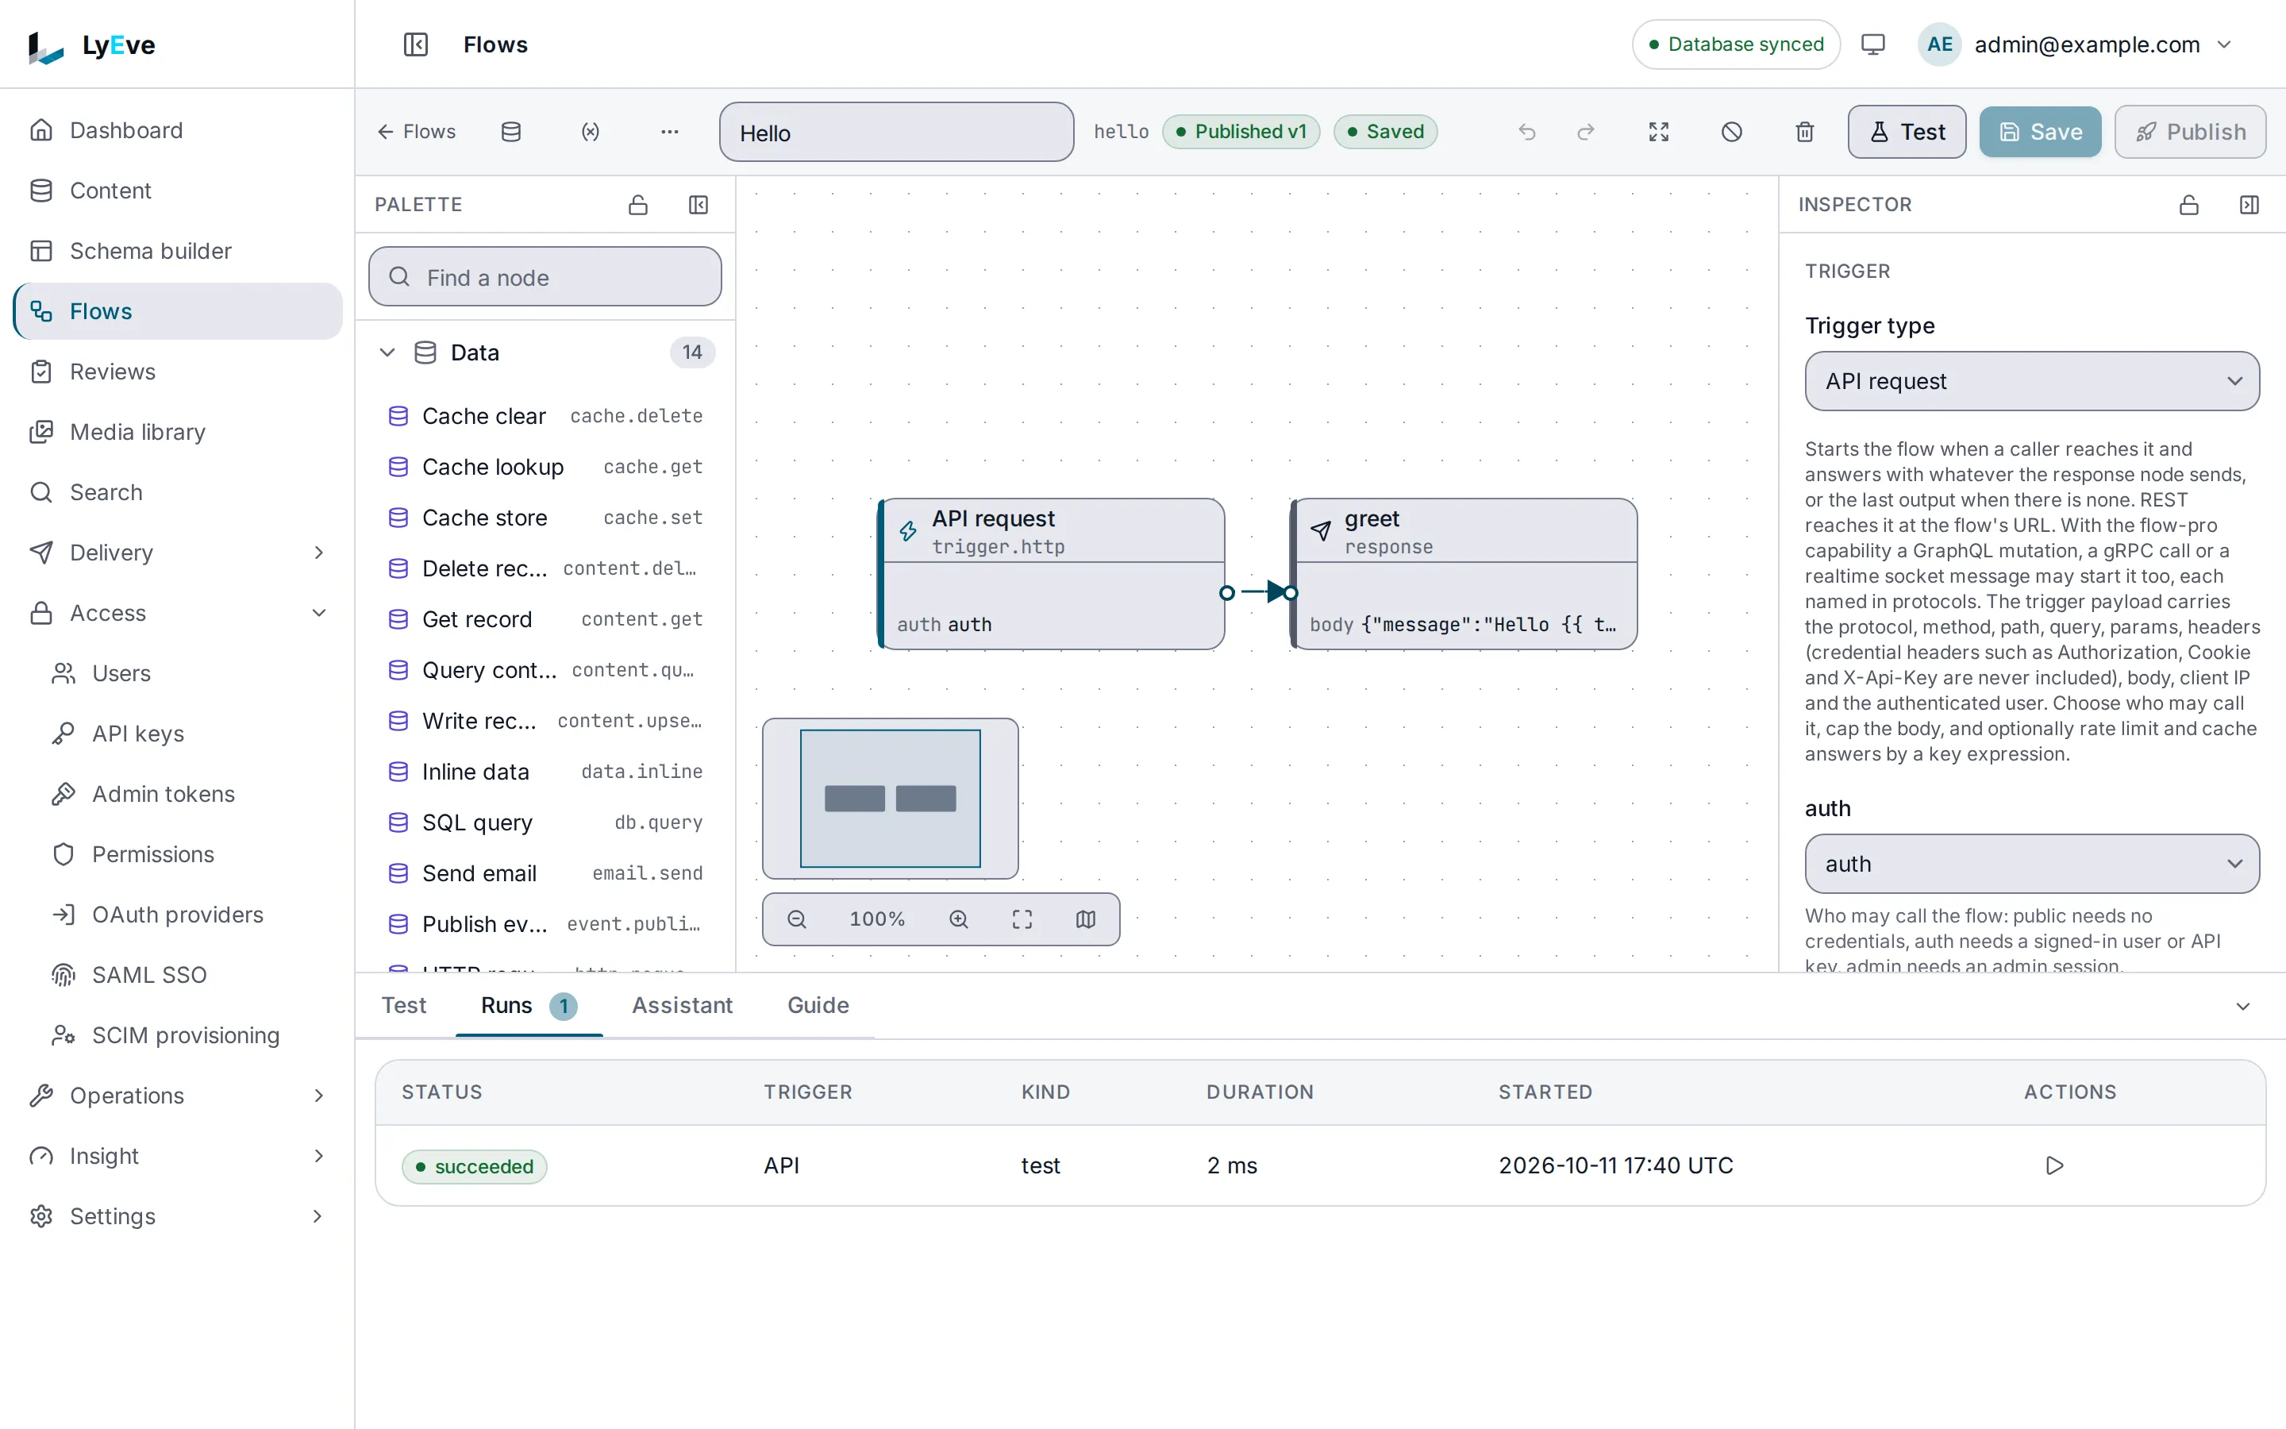2286x1429 pixels.
Task: Zoom out on the canvas
Action: (x=797, y=919)
